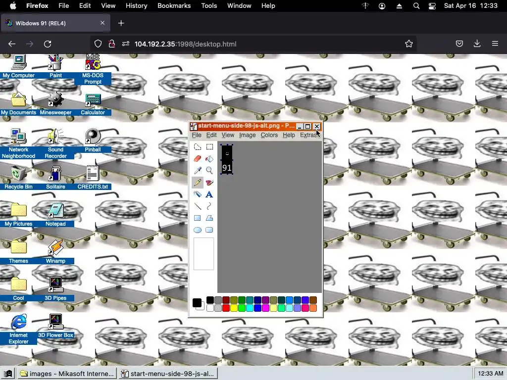Open Paint's File menu

click(x=197, y=135)
